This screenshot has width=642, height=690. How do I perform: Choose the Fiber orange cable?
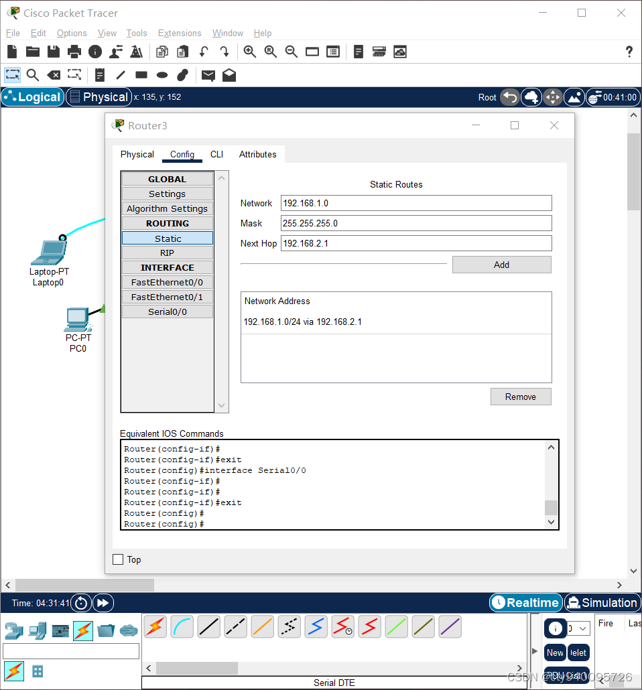pyautogui.click(x=263, y=626)
